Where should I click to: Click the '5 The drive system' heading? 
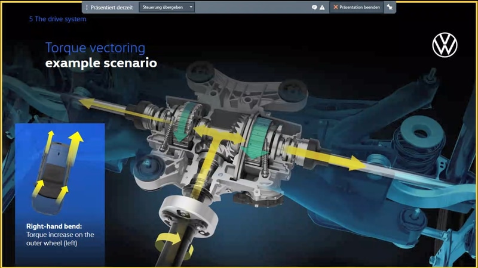[57, 19]
